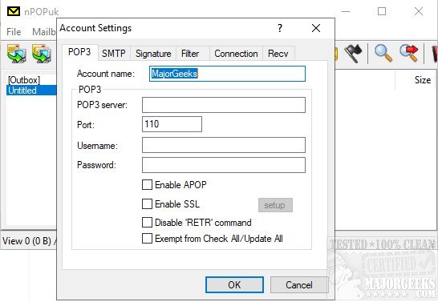Check Exempt from Check All/Update All

tap(148, 239)
